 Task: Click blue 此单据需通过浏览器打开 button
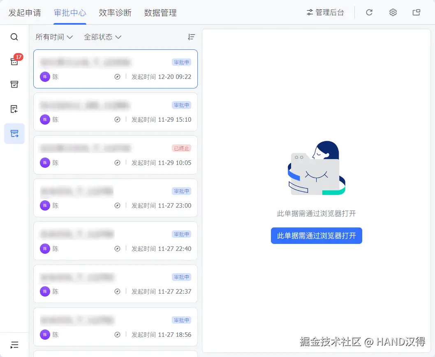coord(316,236)
